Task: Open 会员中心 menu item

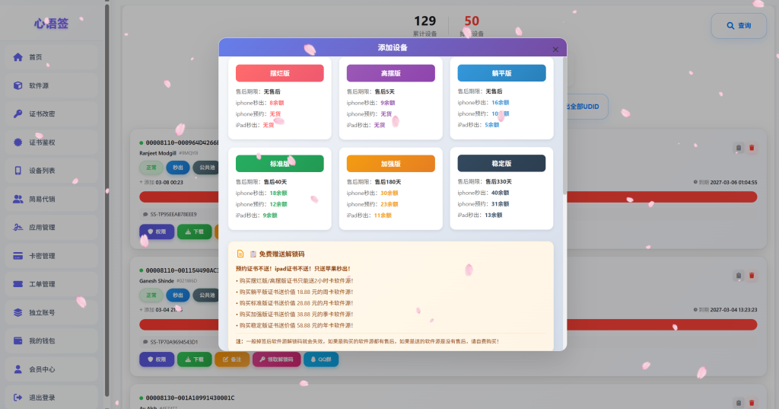Action: pos(52,369)
